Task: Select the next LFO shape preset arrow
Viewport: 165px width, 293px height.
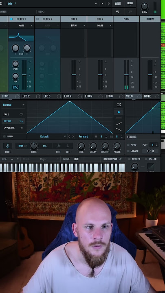Action: [x=73, y=137]
